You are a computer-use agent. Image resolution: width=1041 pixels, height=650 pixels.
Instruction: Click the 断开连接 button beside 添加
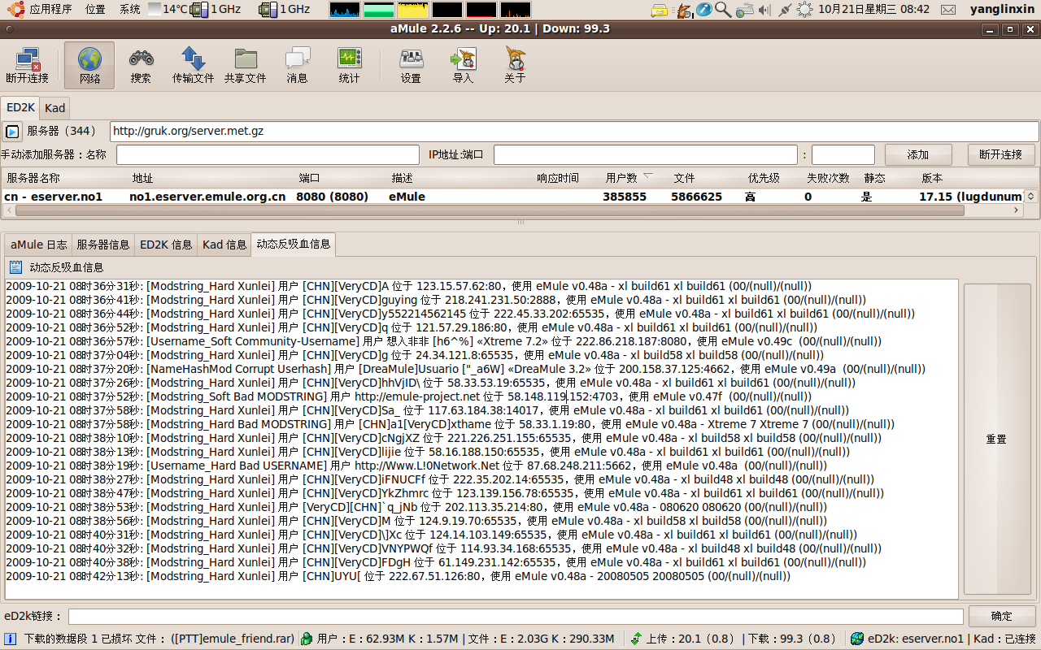coord(1001,154)
